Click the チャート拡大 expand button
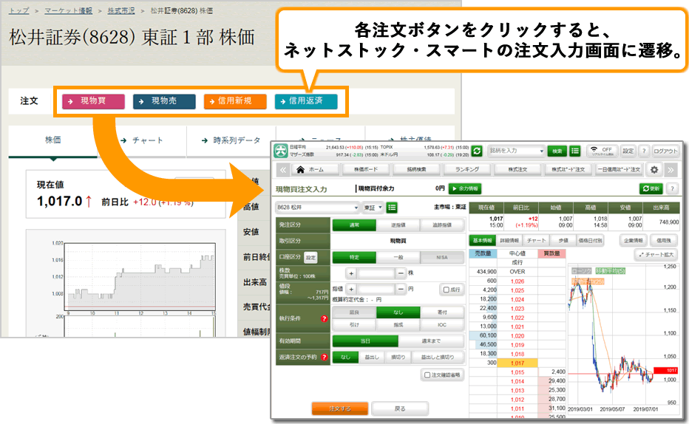This screenshot has width=689, height=424. point(656,255)
